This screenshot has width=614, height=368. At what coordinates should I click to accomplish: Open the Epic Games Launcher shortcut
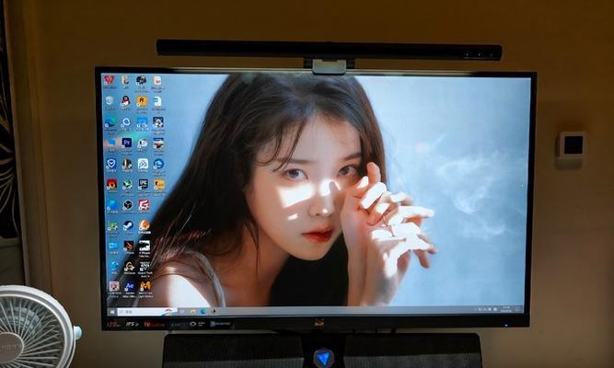143,184
